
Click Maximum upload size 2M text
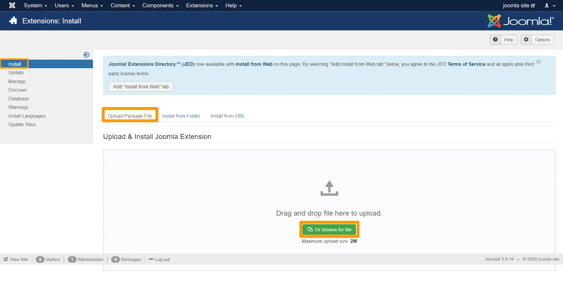pos(329,241)
